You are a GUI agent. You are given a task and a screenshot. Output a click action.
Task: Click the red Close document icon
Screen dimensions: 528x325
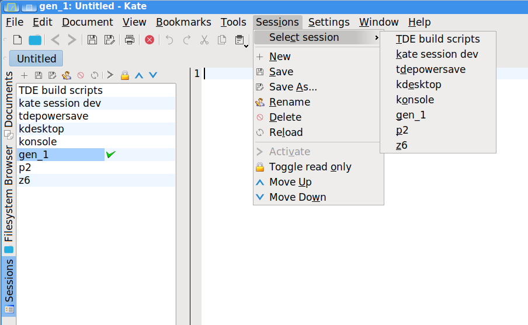(x=150, y=40)
